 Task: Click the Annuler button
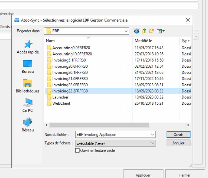tap(178, 143)
